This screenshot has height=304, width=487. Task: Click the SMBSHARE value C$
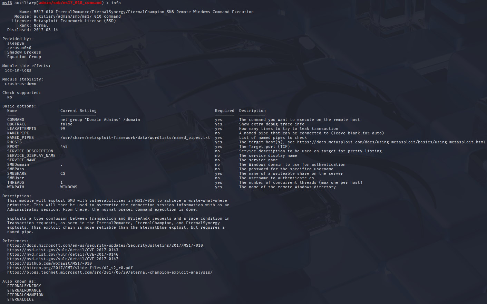point(63,173)
